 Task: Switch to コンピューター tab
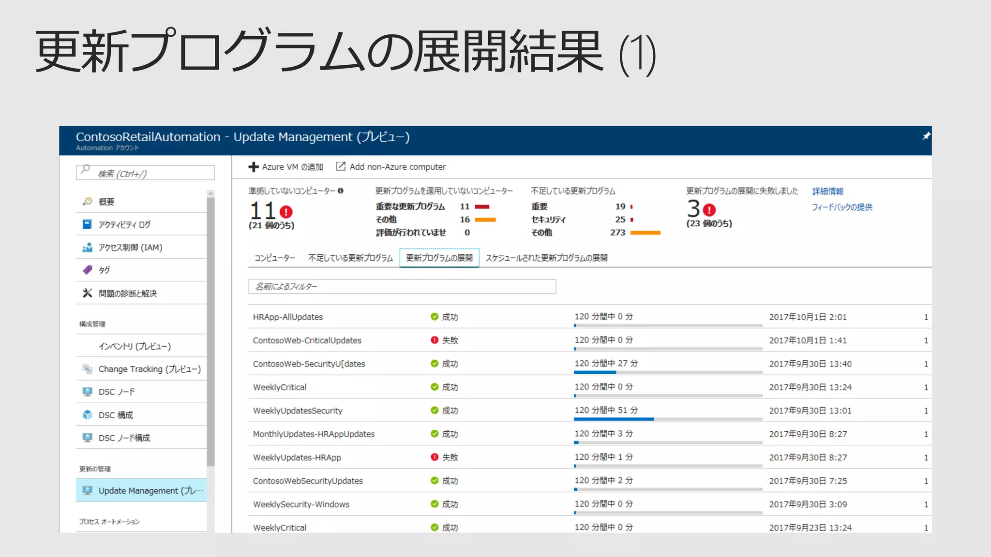pyautogui.click(x=274, y=258)
